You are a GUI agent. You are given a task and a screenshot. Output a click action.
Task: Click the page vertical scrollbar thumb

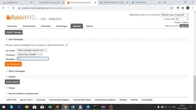[x=195, y=88]
